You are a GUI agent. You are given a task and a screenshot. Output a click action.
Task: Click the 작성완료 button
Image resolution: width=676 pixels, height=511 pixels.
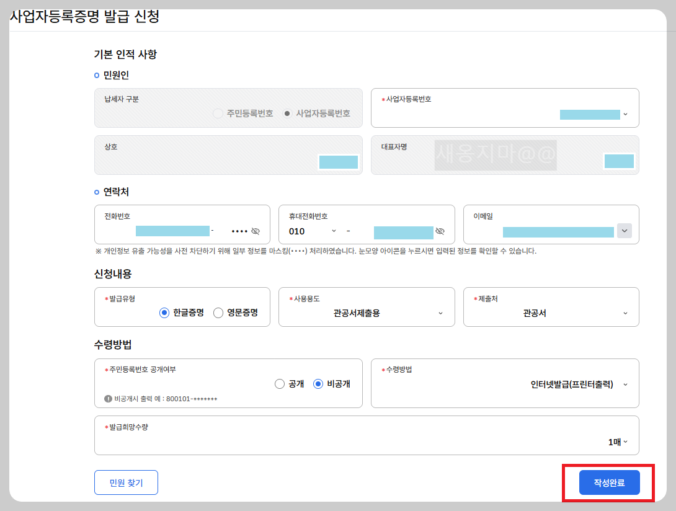click(x=609, y=482)
